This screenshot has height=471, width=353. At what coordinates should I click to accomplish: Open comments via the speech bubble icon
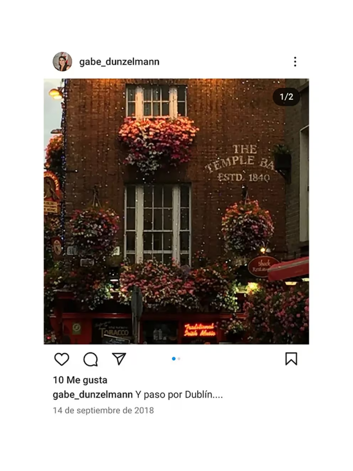click(91, 359)
